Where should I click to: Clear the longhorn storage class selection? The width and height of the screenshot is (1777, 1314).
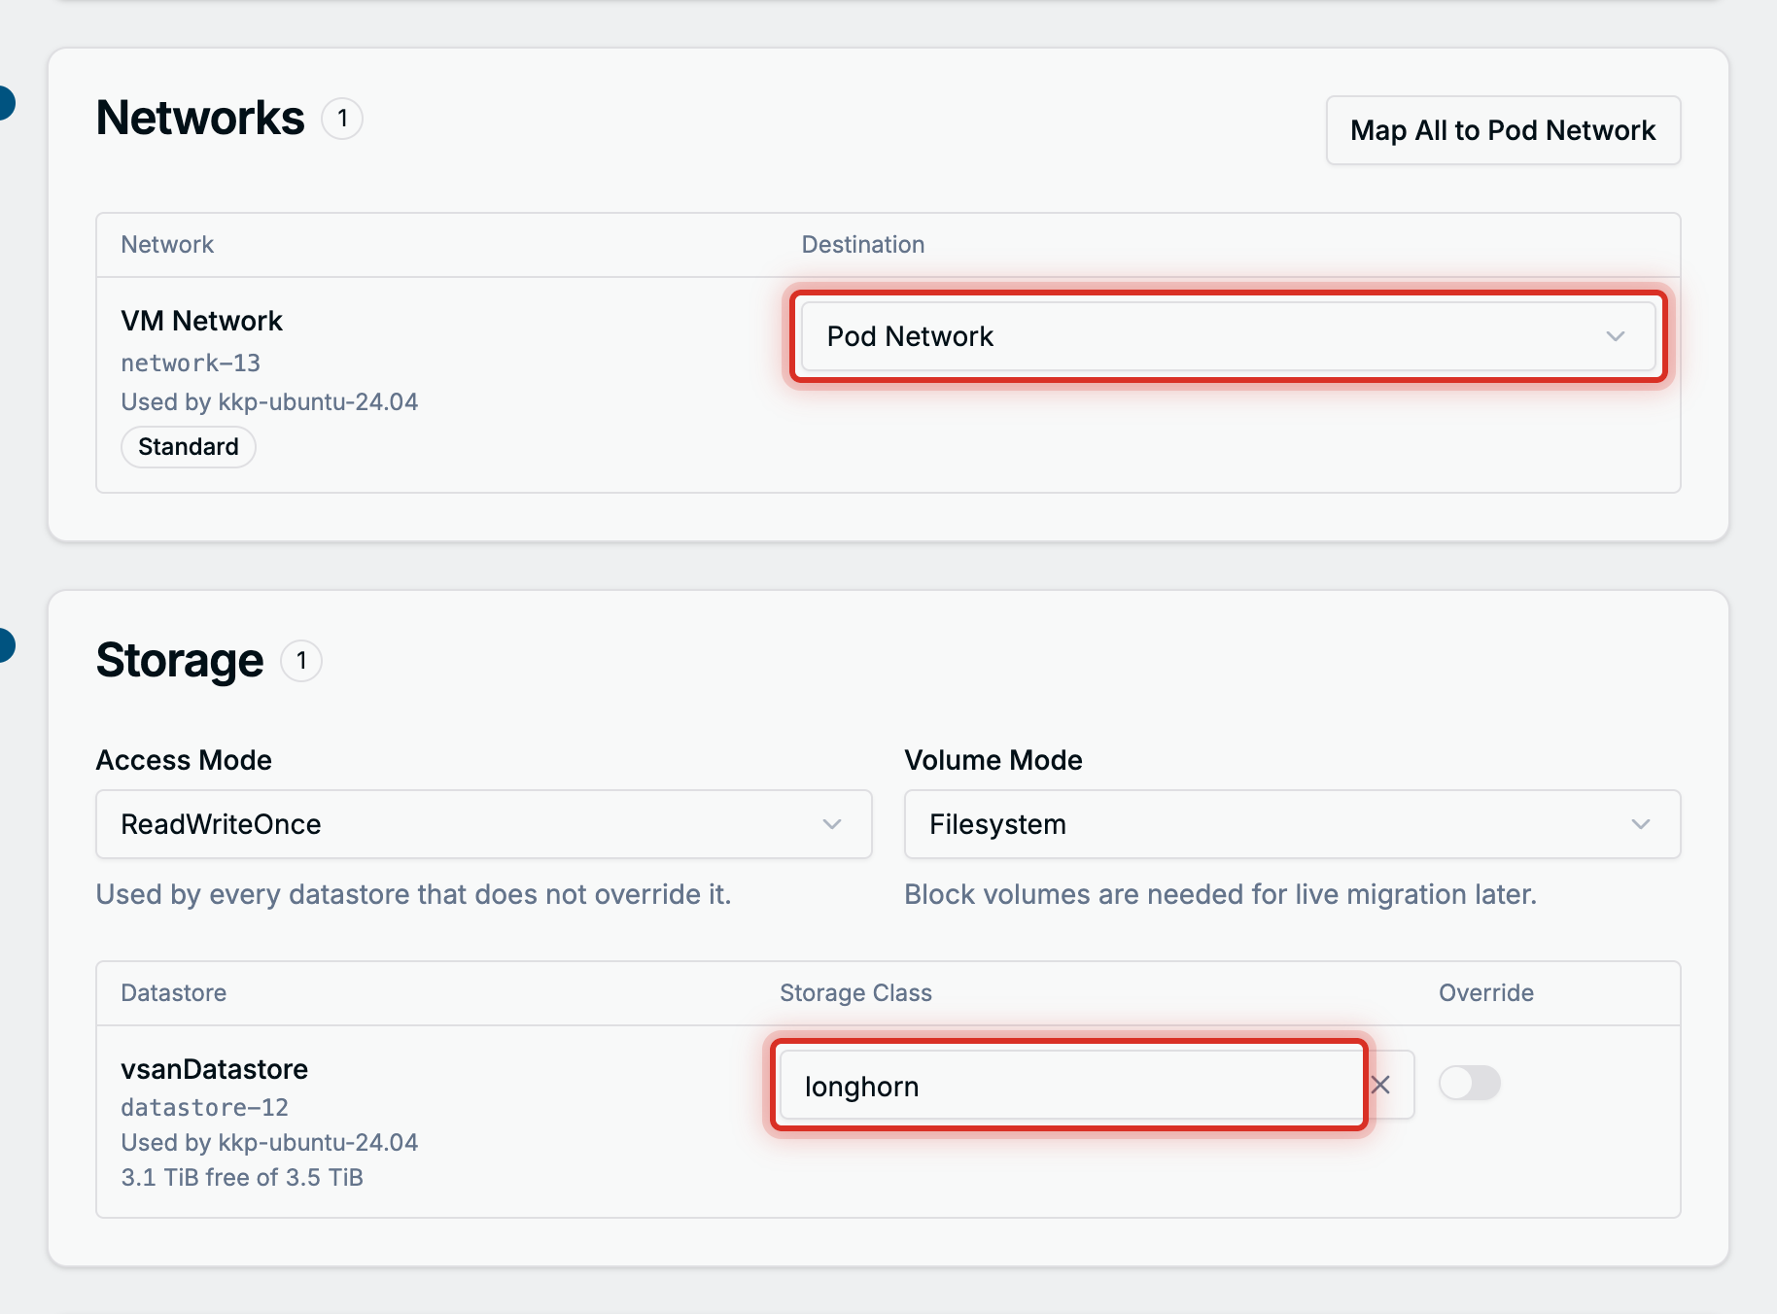point(1380,1085)
